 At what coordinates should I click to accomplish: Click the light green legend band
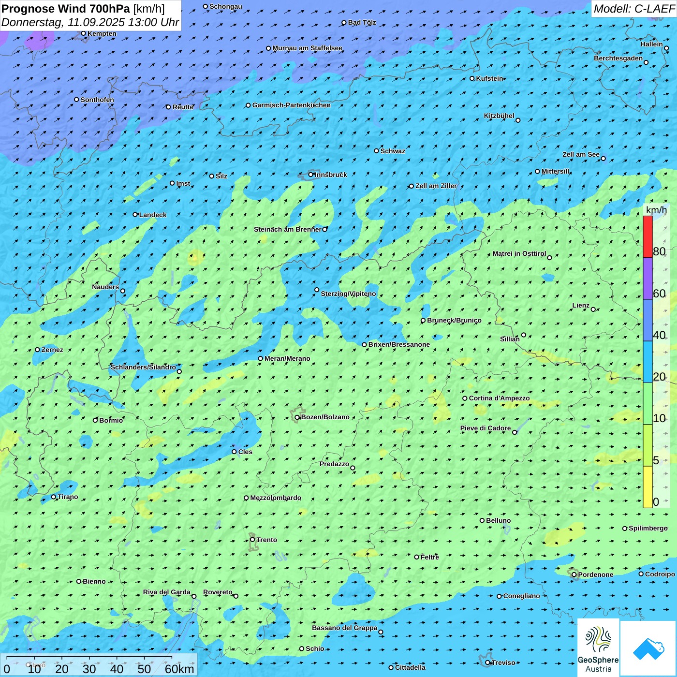pyautogui.click(x=648, y=404)
